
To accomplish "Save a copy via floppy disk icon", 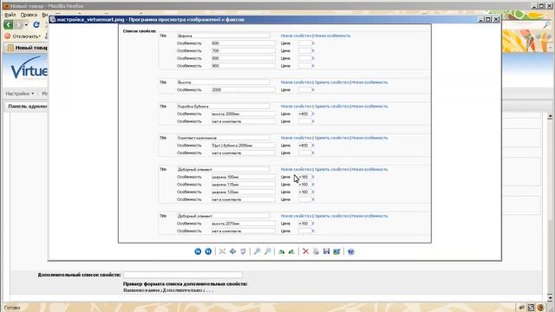I will (326, 251).
